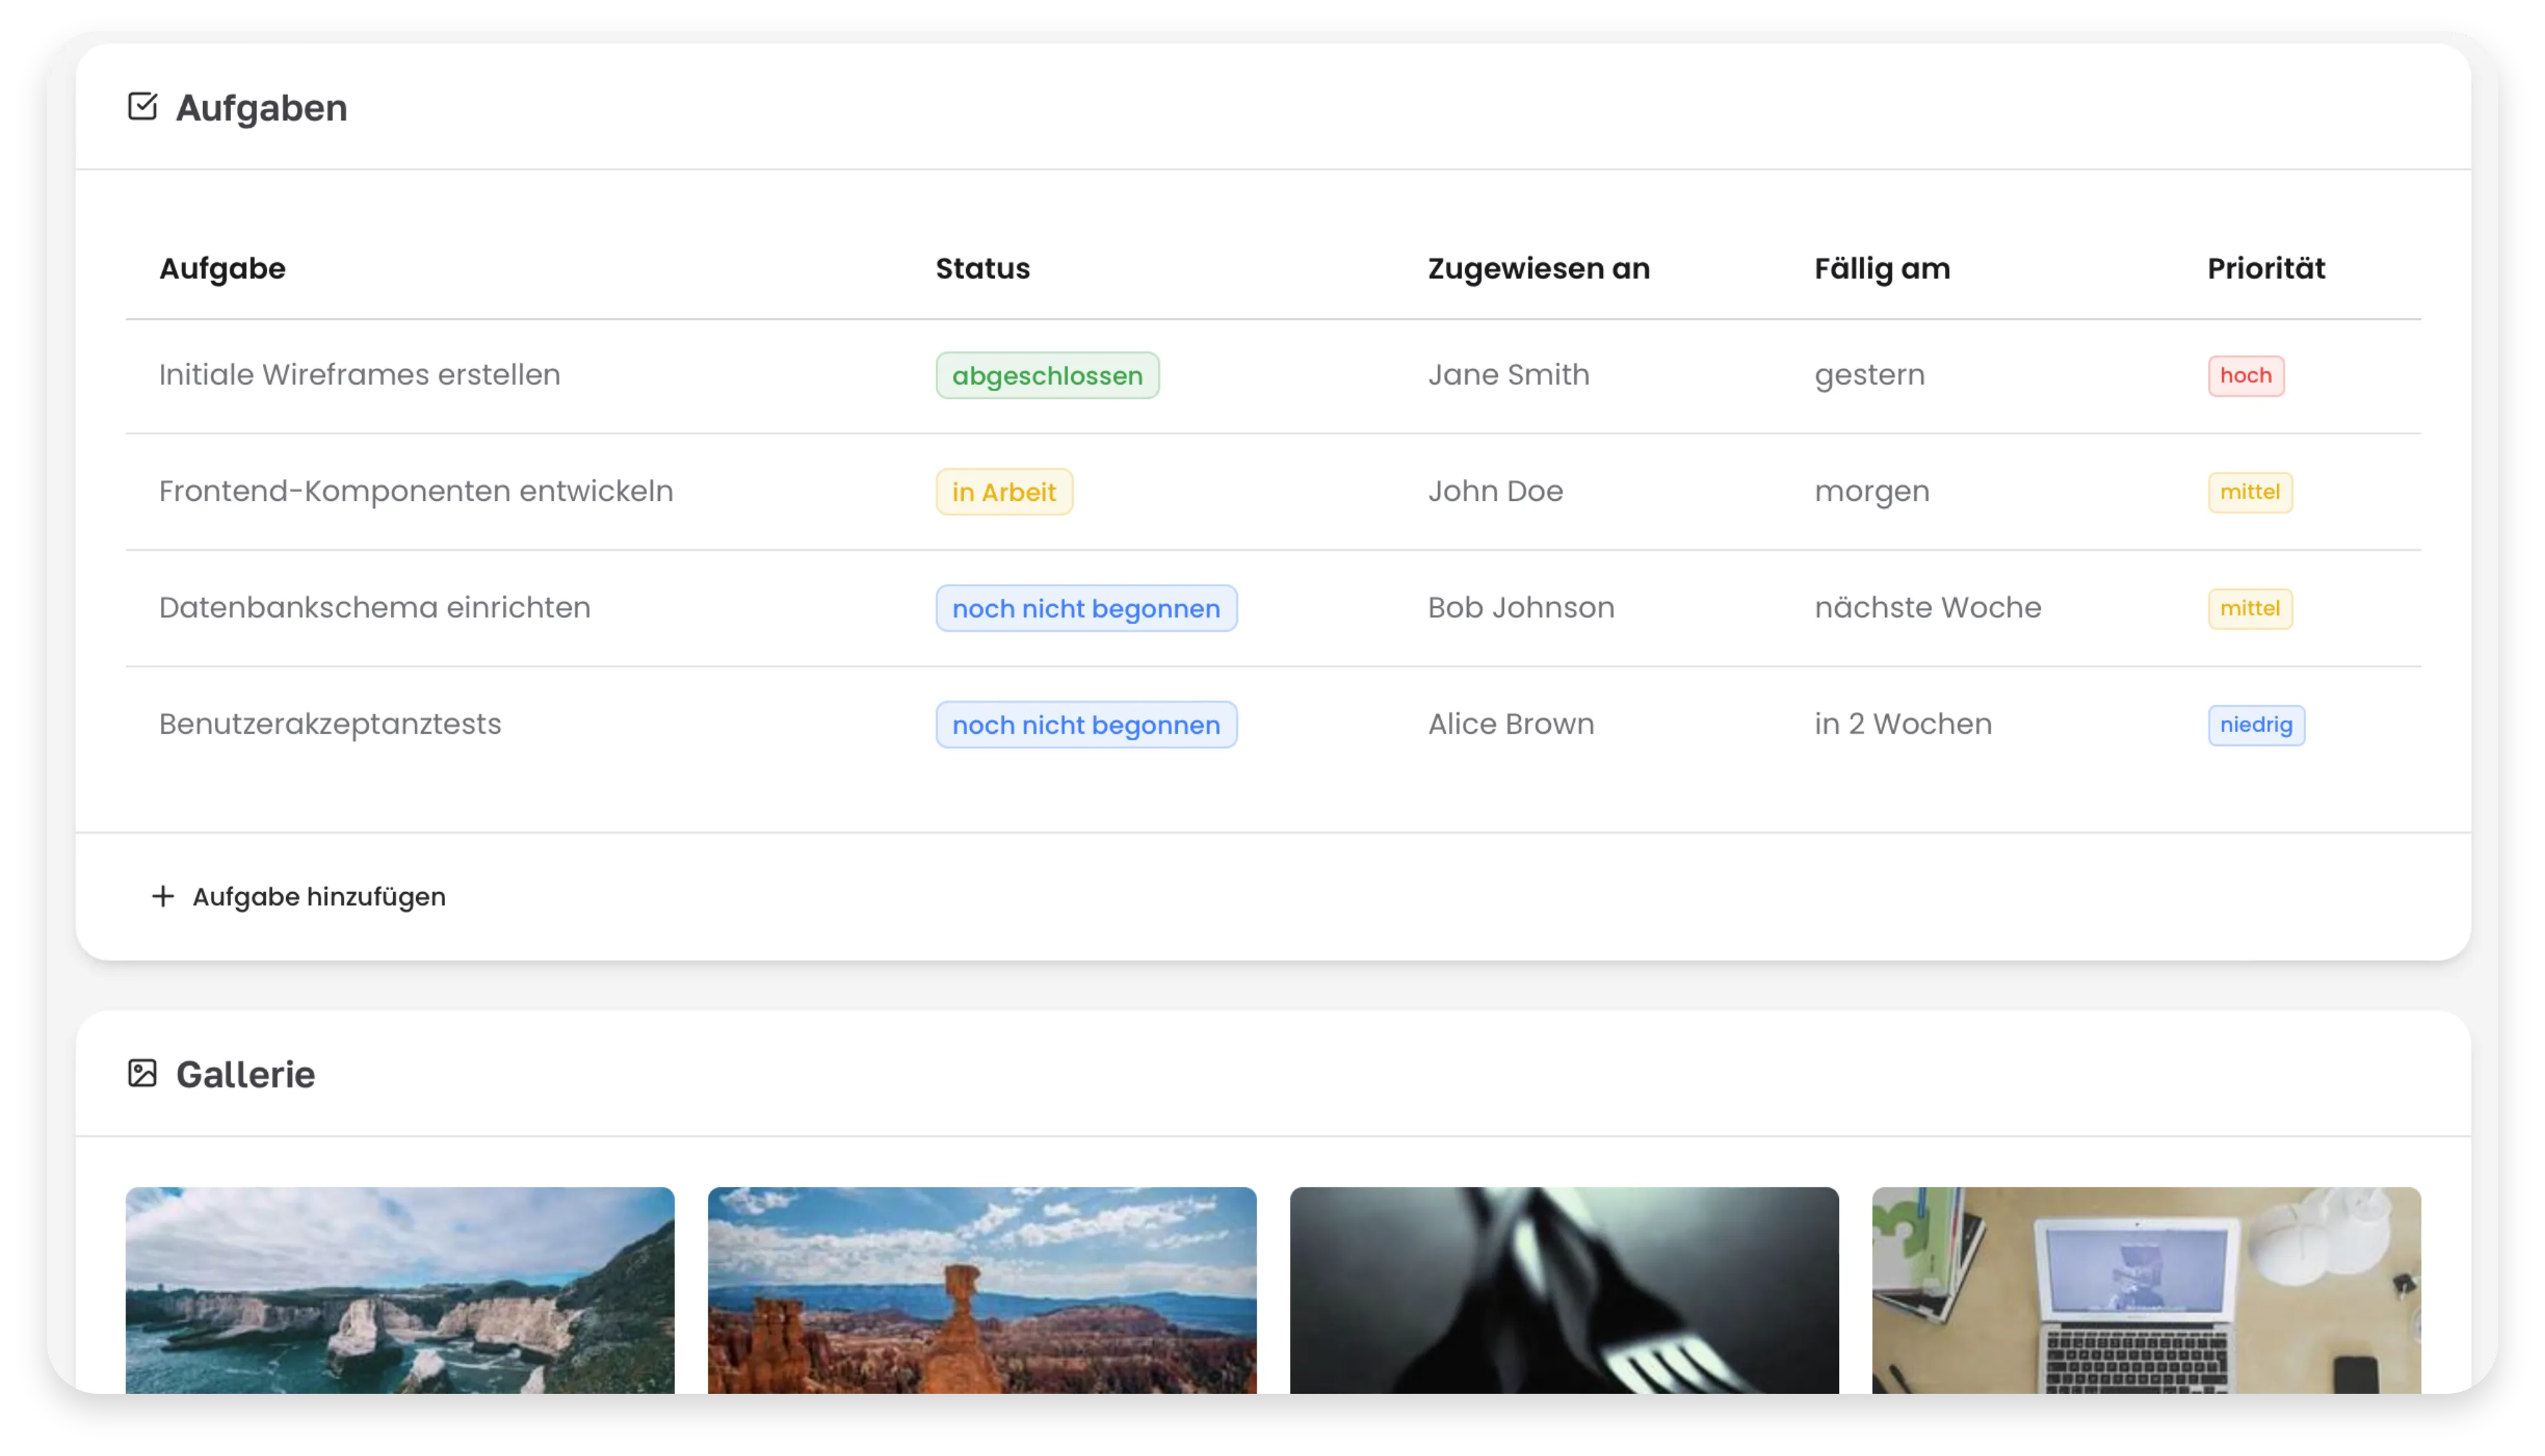Screen dimensions: 2545x1456
Task: Click 'mittel' priority for Frontend-Komponenten task
Action: pyautogui.click(x=2249, y=492)
